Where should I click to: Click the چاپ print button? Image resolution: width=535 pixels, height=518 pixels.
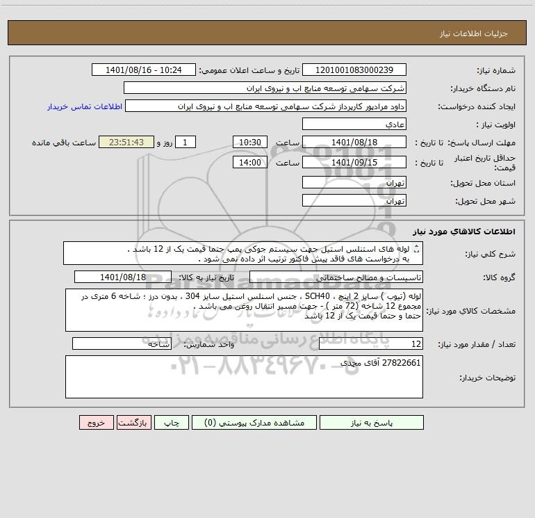pos(172,423)
